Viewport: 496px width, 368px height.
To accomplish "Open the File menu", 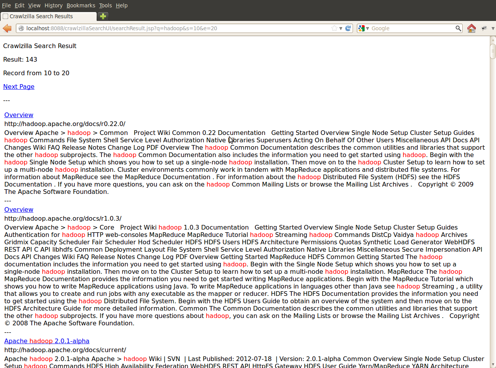I will tap(6, 5).
